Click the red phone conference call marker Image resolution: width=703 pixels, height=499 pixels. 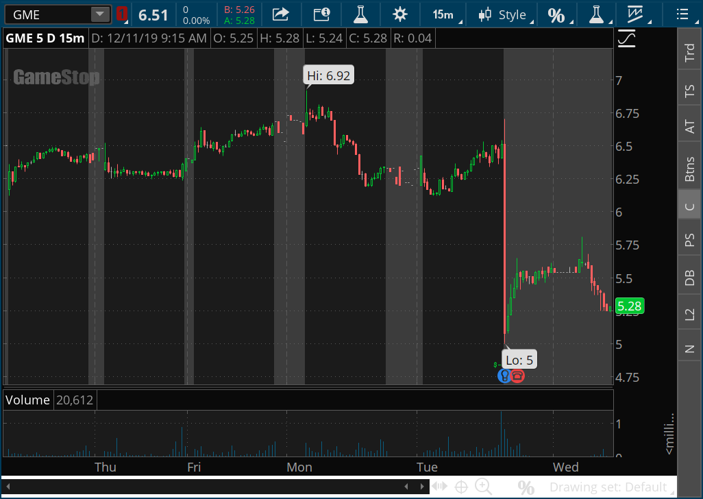coord(517,376)
